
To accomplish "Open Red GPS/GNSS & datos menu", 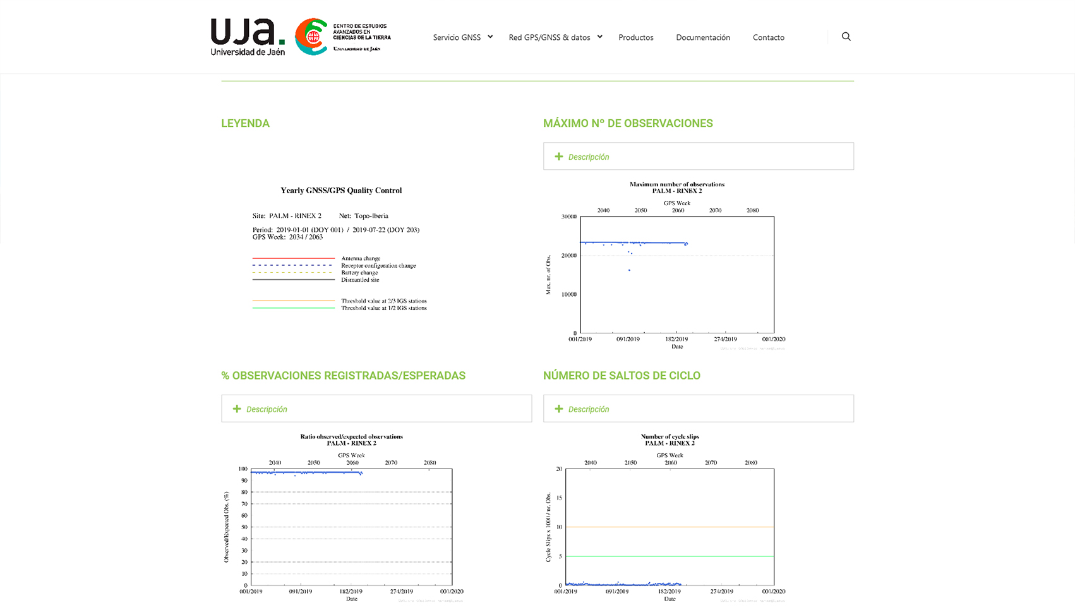I will coord(549,37).
